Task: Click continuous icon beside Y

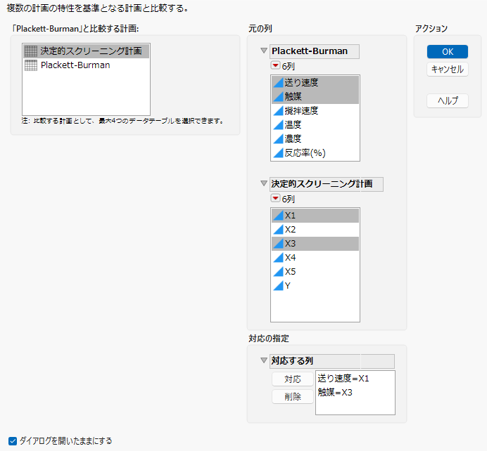Action: (x=278, y=286)
